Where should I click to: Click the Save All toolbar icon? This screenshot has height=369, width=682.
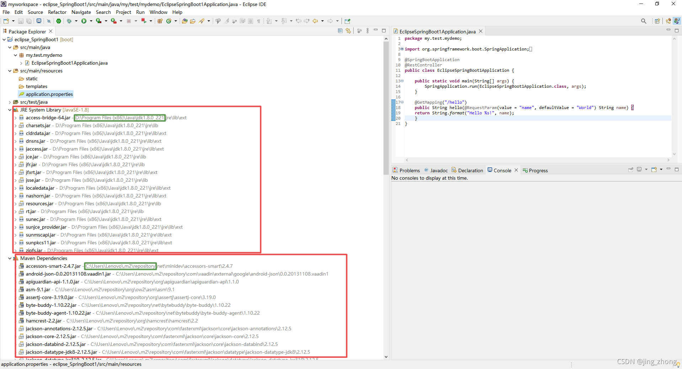tap(29, 21)
